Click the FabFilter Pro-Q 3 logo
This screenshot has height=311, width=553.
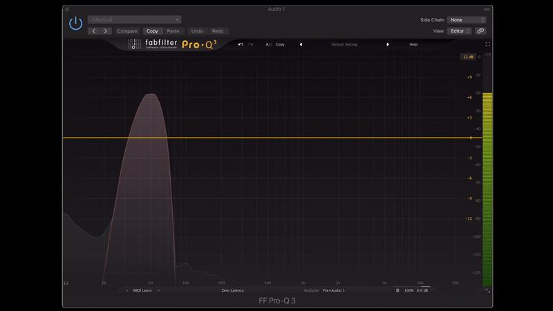click(x=172, y=44)
